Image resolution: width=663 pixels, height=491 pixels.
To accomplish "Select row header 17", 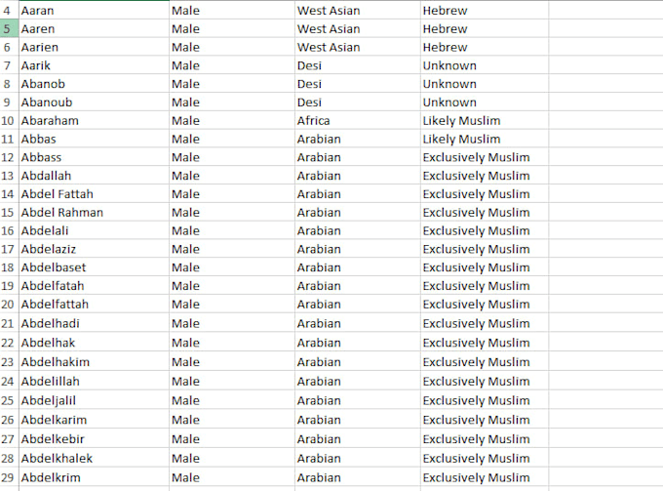I will pyautogui.click(x=10, y=249).
